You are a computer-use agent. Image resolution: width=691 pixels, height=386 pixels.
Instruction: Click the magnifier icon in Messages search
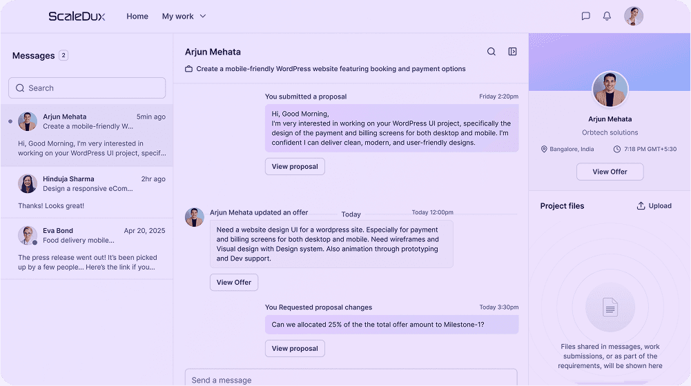[x=20, y=88]
